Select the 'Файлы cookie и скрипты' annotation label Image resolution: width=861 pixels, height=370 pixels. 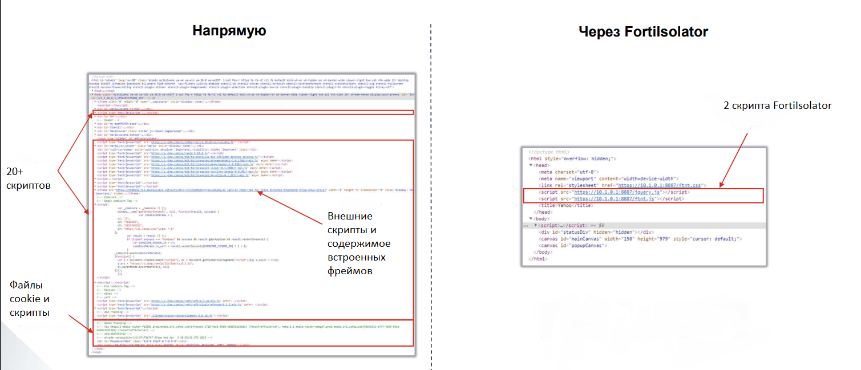29,299
